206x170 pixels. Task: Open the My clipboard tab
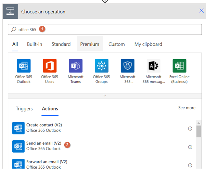coord(148,44)
